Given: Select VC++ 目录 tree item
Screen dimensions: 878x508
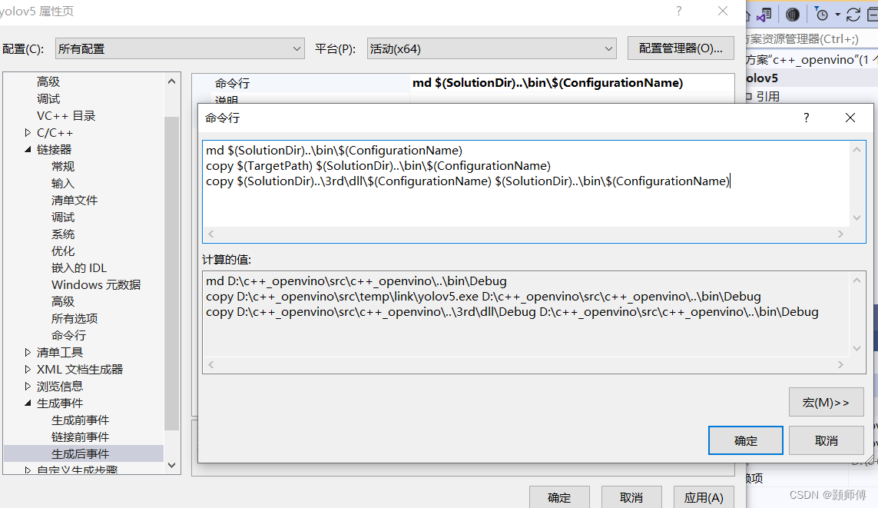Looking at the screenshot, I should (66, 116).
